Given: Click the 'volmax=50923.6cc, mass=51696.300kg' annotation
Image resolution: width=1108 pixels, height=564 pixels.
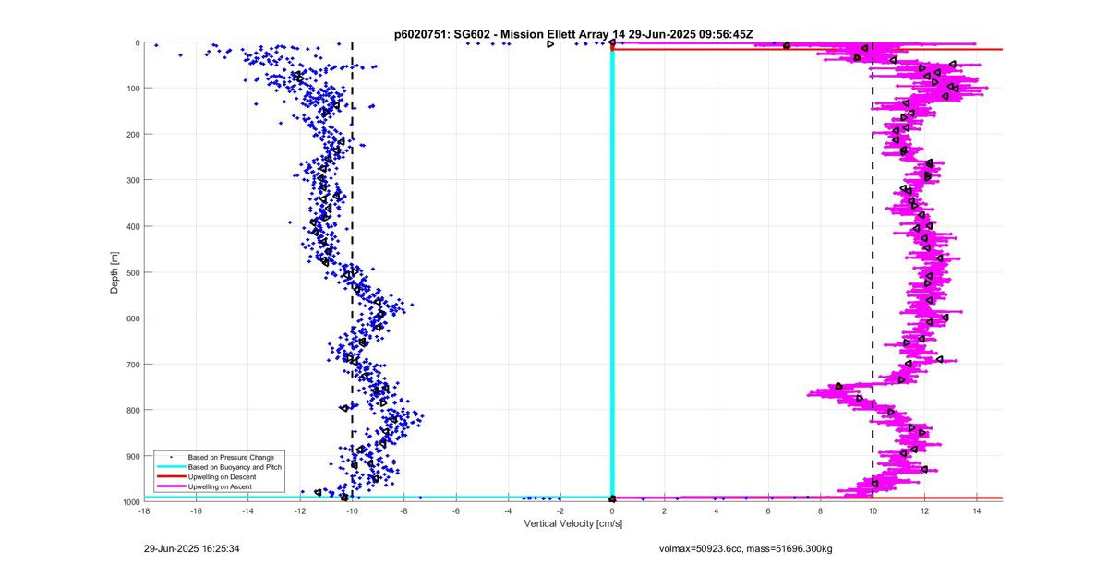Looking at the screenshot, I should click(x=745, y=549).
